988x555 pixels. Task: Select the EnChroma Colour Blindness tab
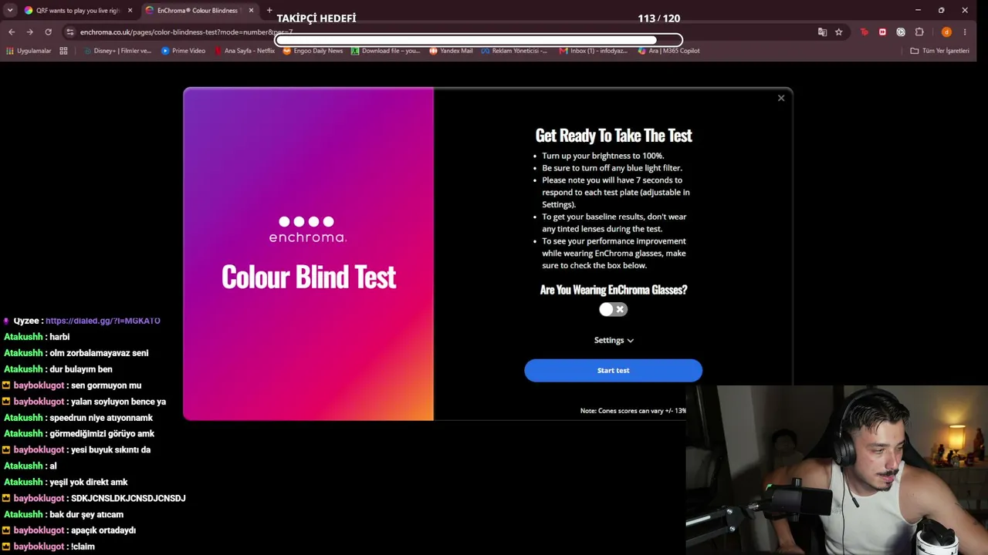tap(199, 10)
